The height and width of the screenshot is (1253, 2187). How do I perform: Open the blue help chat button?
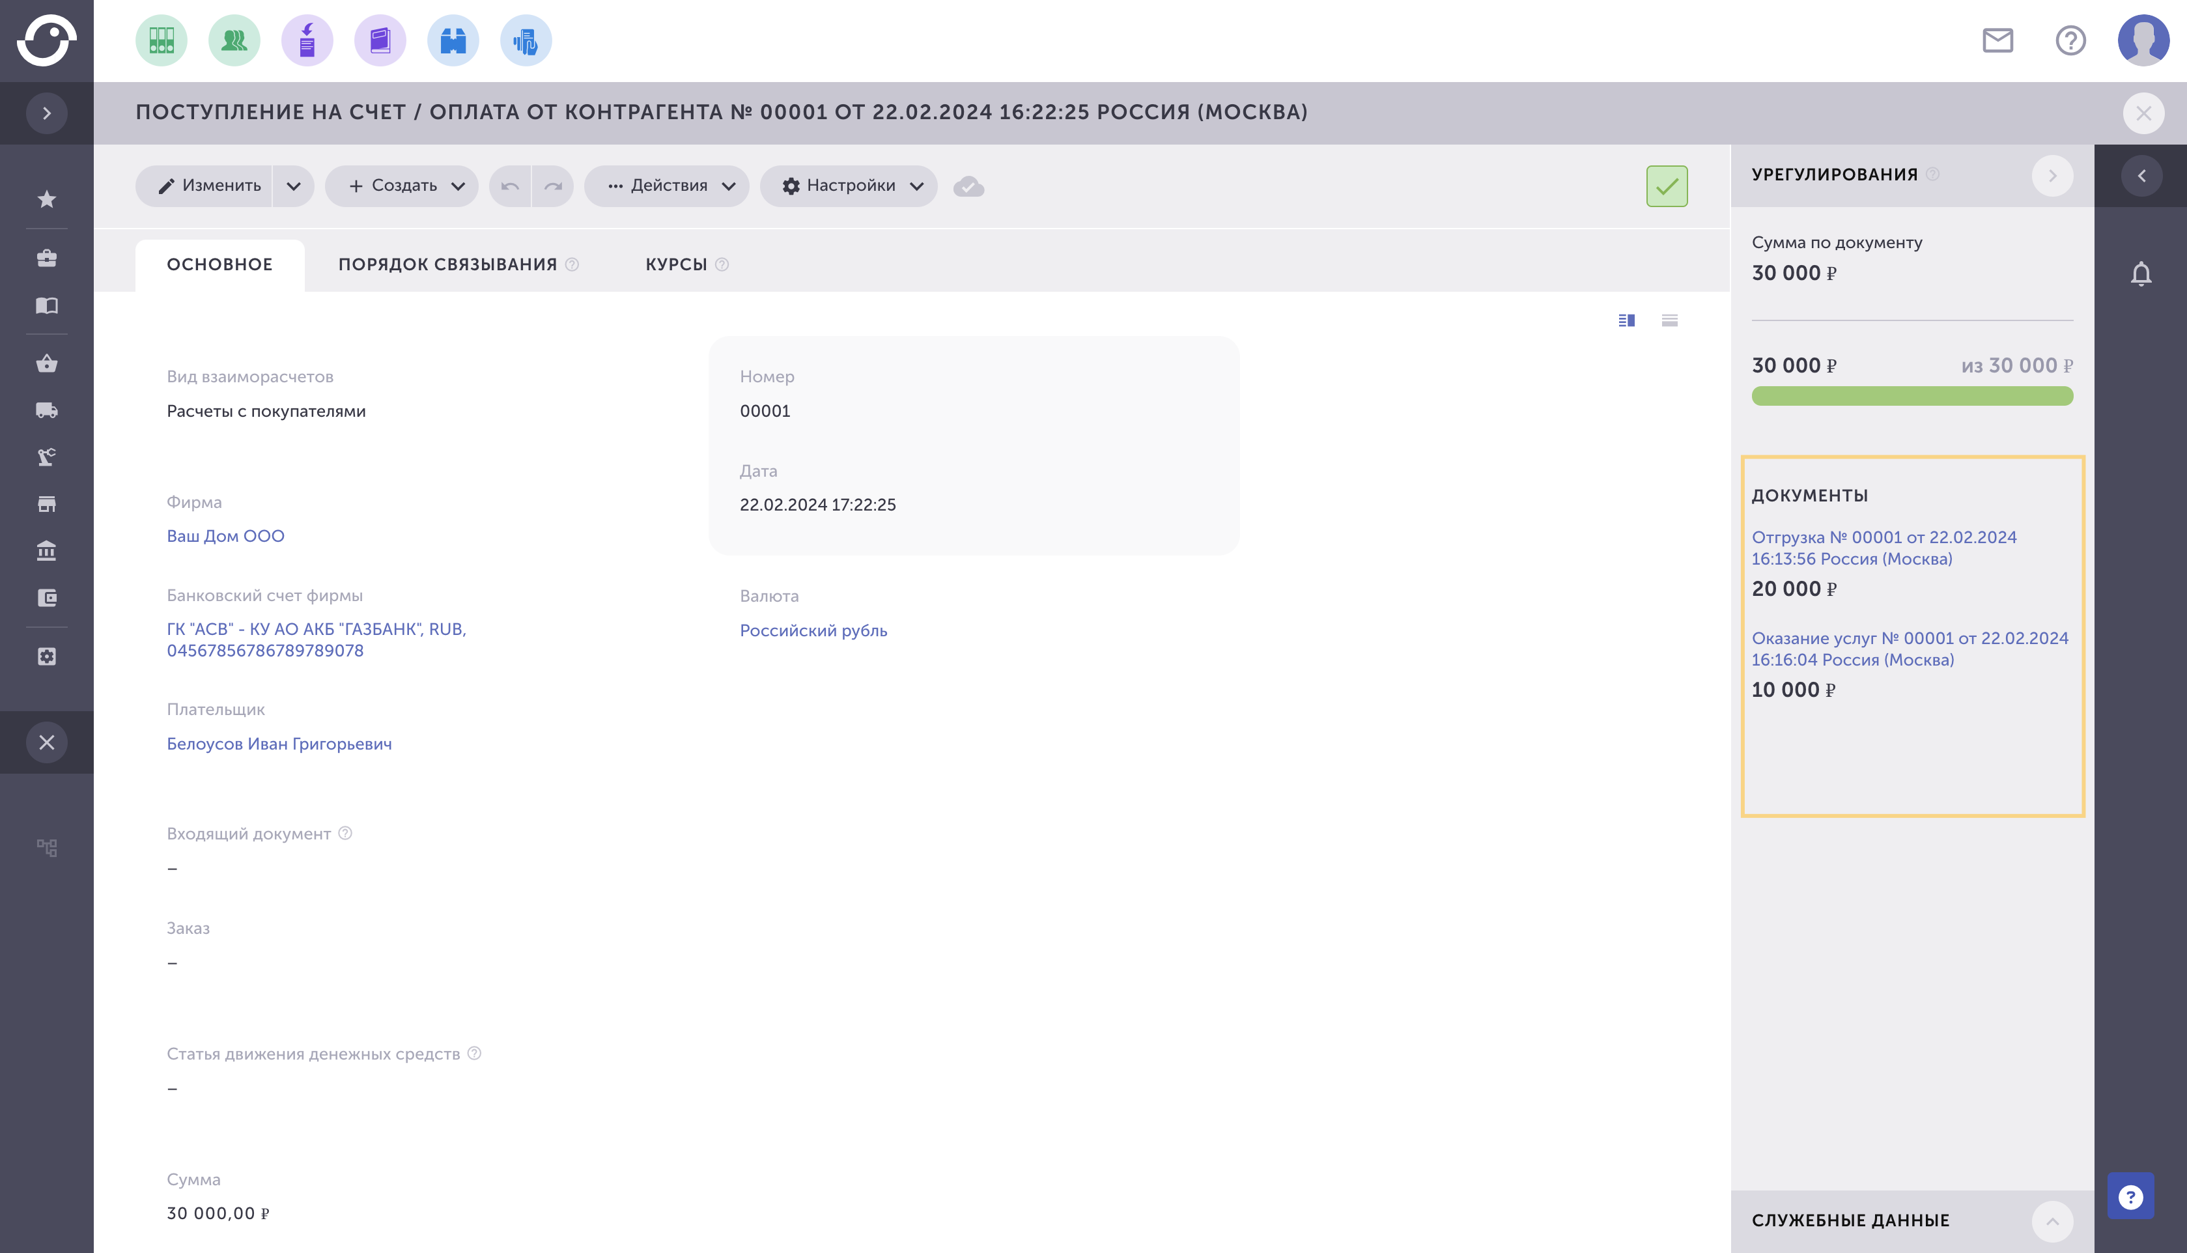(x=2130, y=1196)
